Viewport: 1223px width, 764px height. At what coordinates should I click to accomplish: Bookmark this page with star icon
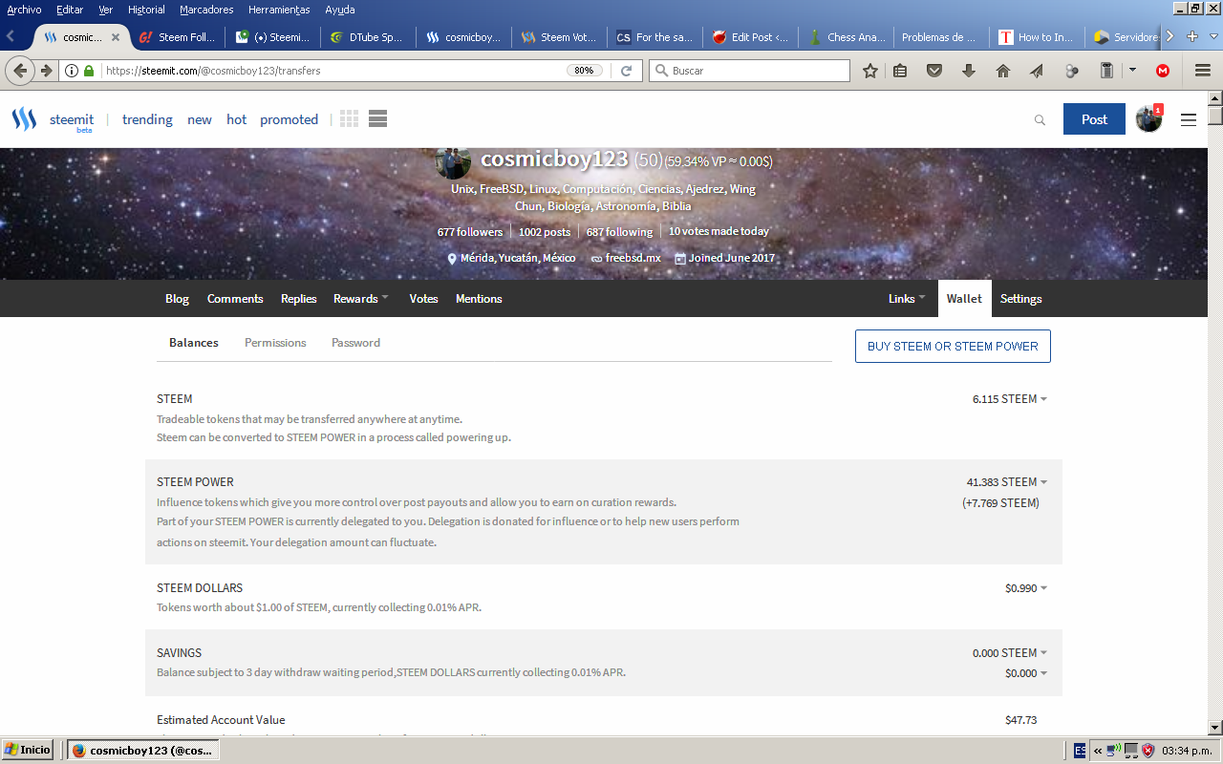[870, 71]
